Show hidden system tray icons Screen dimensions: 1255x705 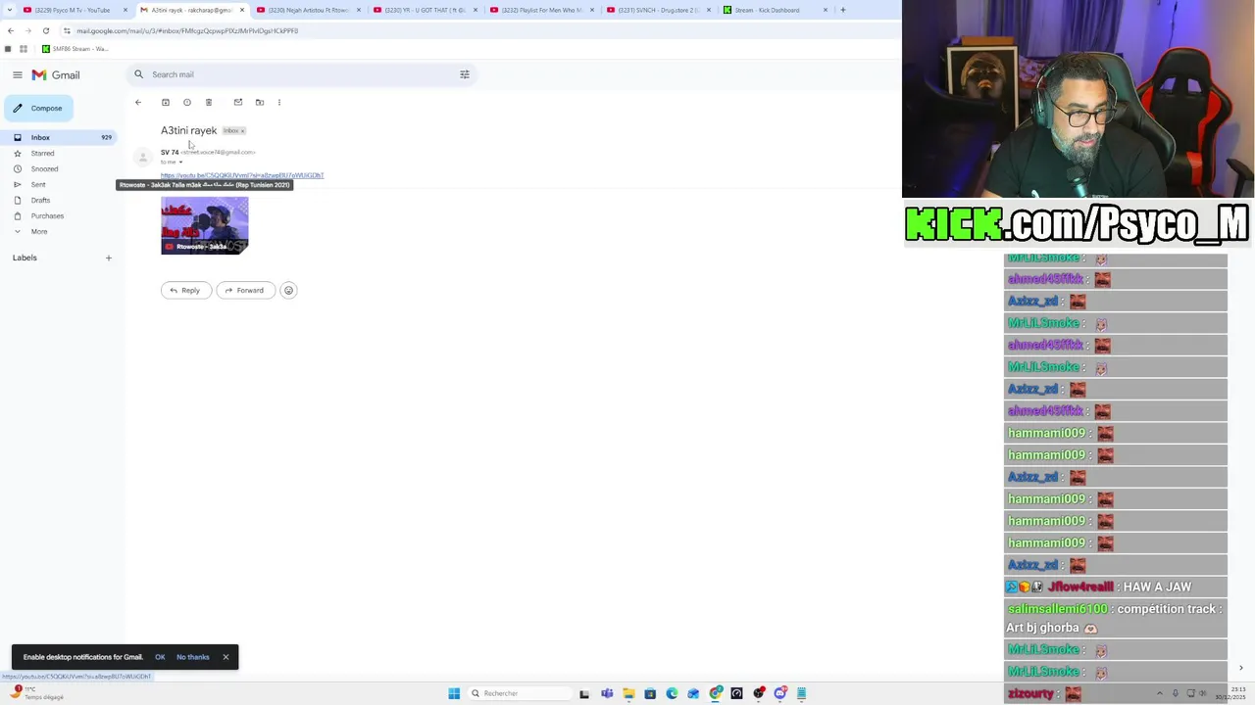pyautogui.click(x=1160, y=693)
